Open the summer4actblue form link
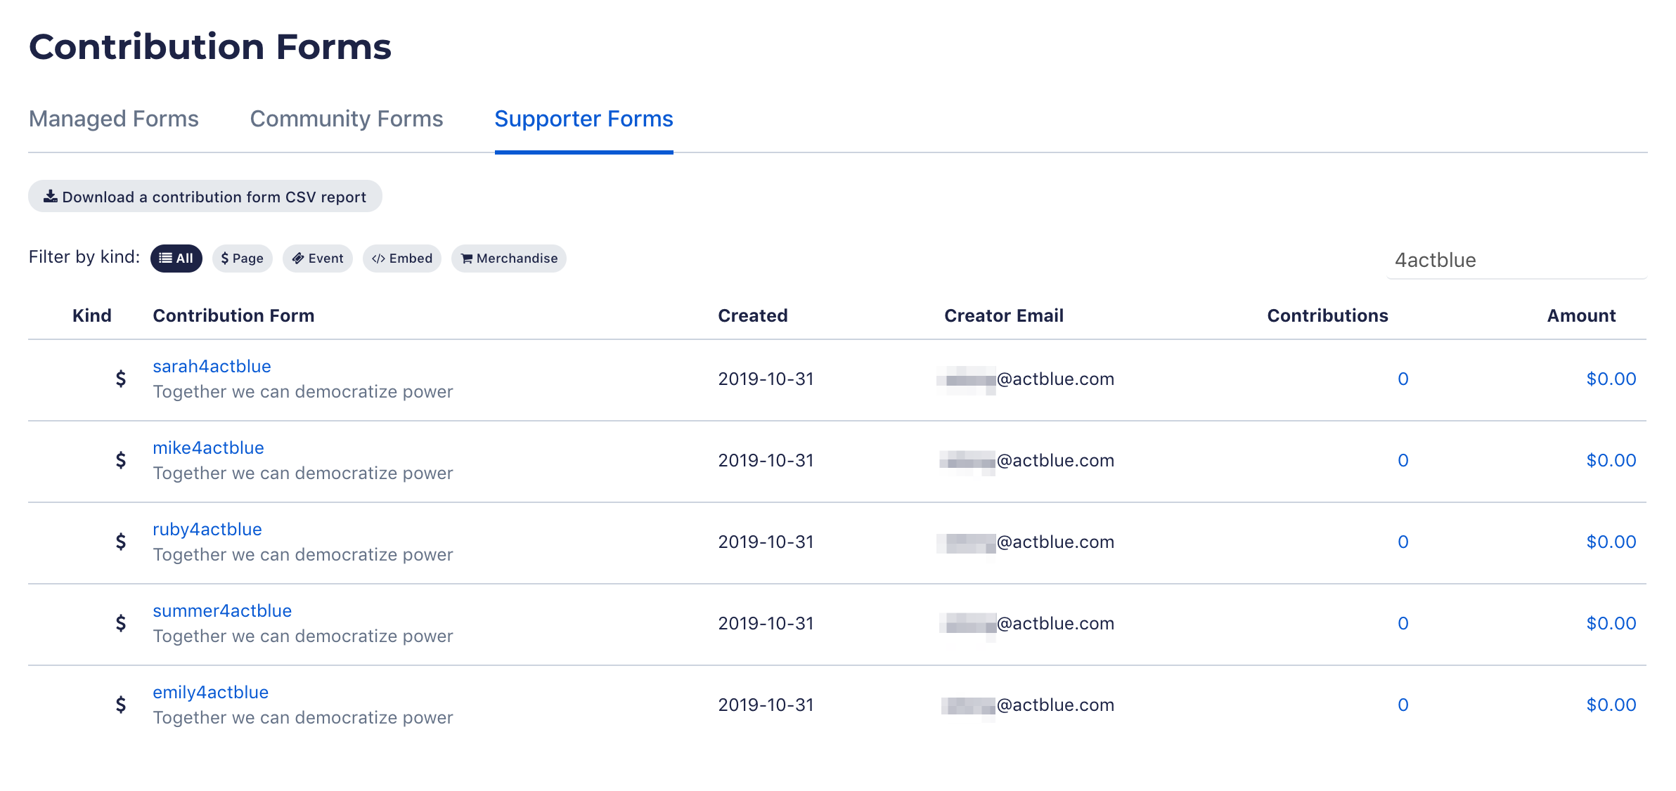 click(x=222, y=610)
